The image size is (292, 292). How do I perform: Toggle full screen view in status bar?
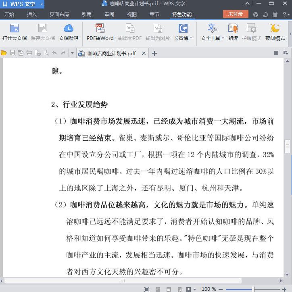point(147,290)
